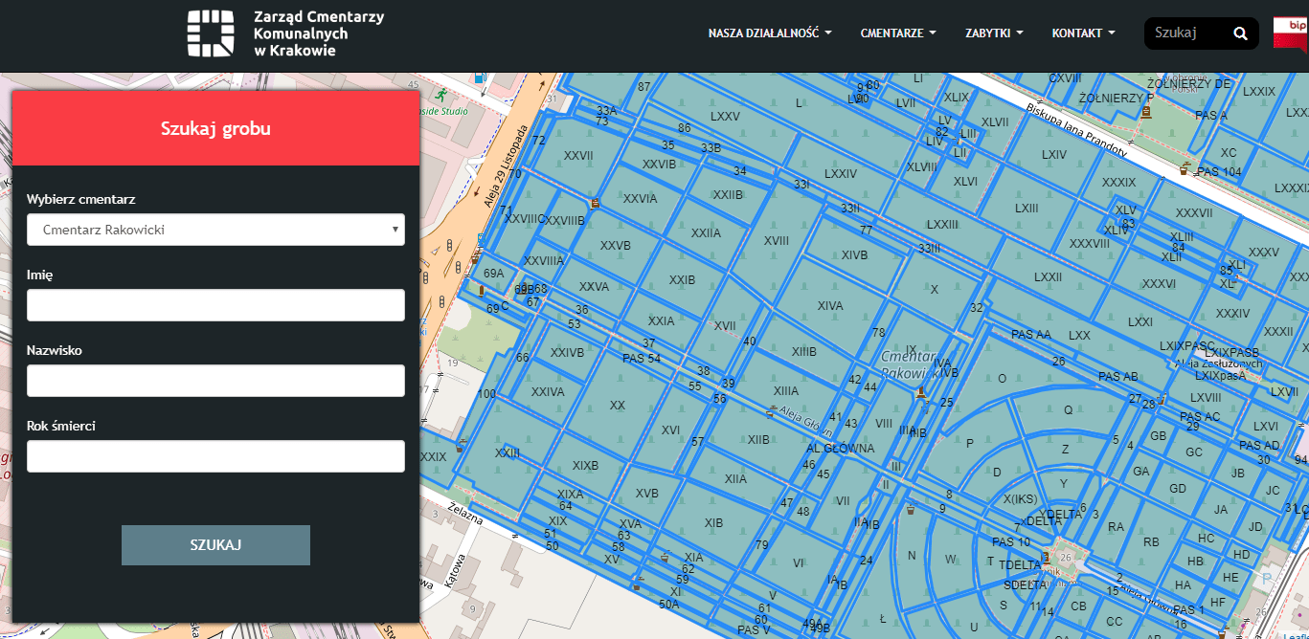Select sector W in the circular area

950,559
